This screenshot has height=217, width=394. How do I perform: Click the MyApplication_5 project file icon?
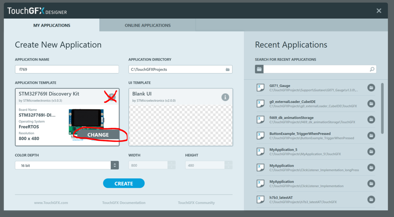260,152
